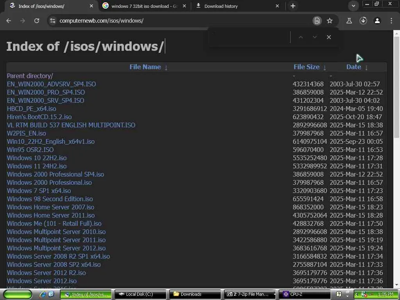Click Windows Server 2008 R2 SP1 x64.iso
Viewport: 400px width, 300px height.
[59, 256]
